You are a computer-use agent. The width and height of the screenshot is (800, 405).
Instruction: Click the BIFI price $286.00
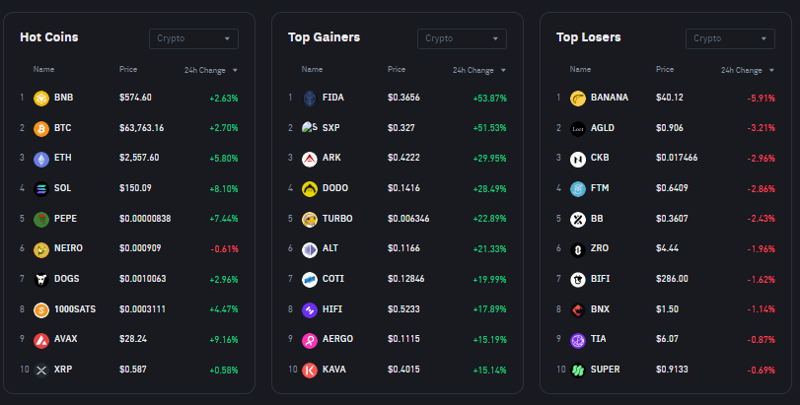(x=672, y=279)
